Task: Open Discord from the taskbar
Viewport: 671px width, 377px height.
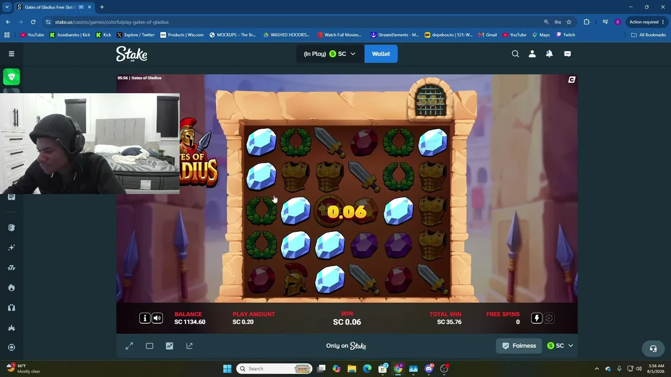Action: (x=429, y=369)
